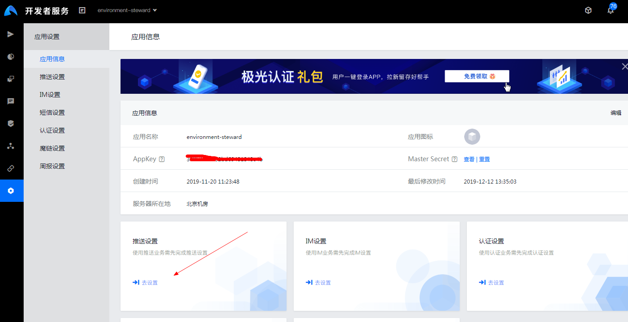Click the 应用设置 sidebar header
Image resolution: width=628 pixels, height=322 pixels.
47,37
